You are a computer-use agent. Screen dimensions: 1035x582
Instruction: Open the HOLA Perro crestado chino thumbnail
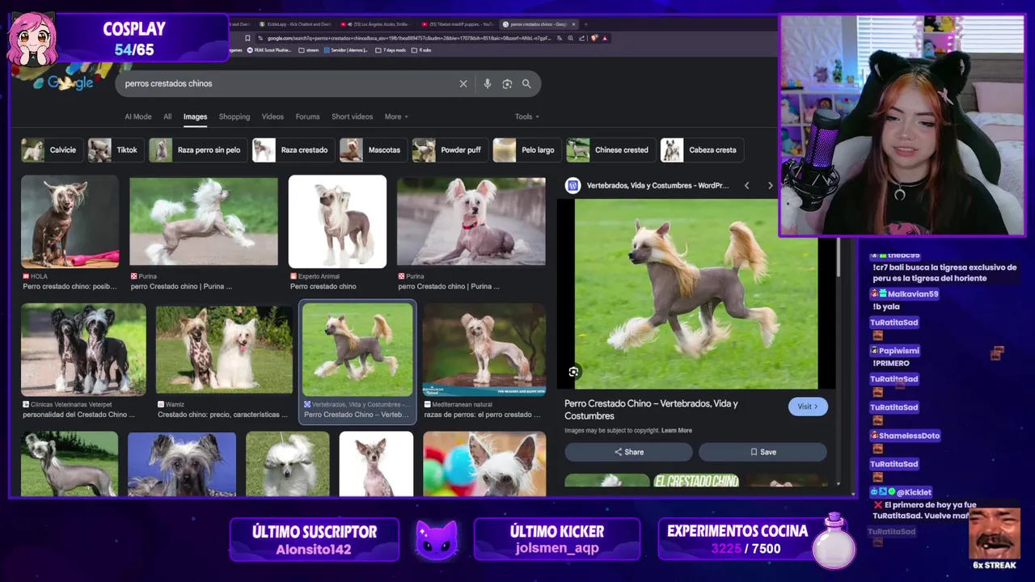coord(70,221)
